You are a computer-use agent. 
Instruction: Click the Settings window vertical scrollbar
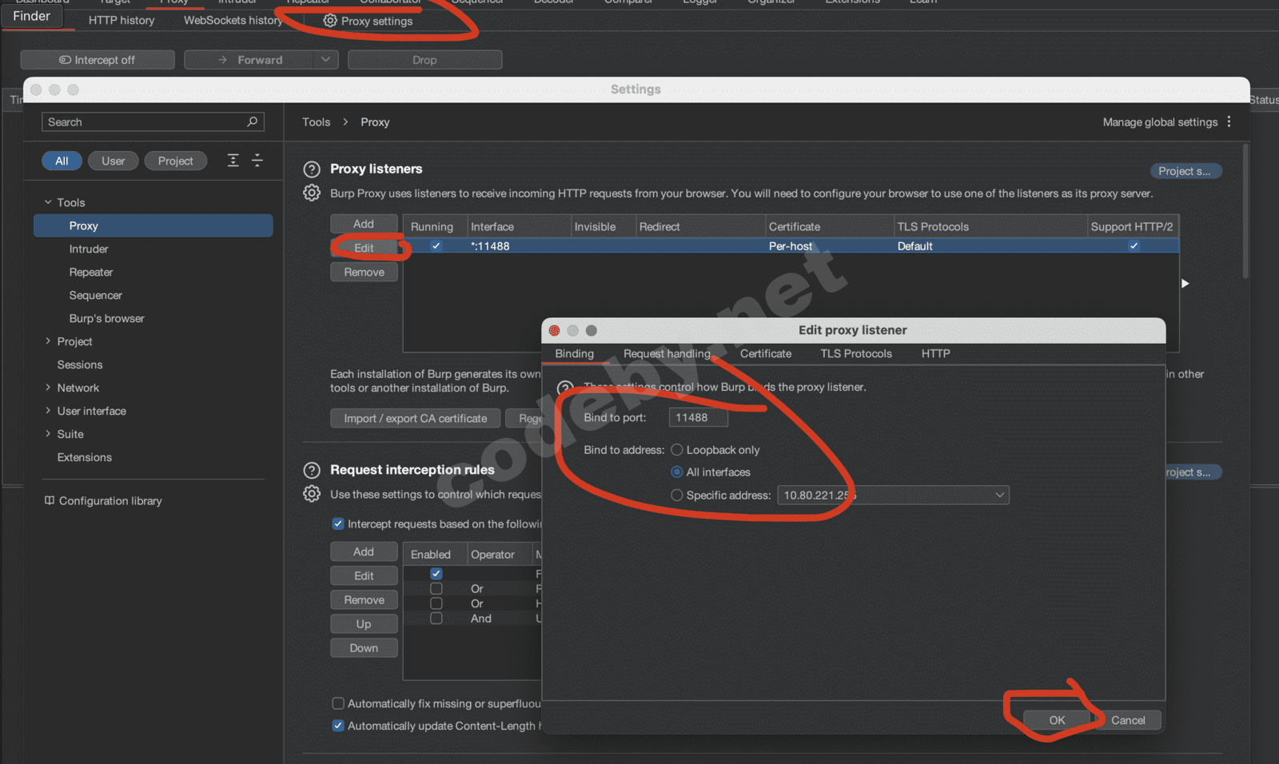[1245, 211]
